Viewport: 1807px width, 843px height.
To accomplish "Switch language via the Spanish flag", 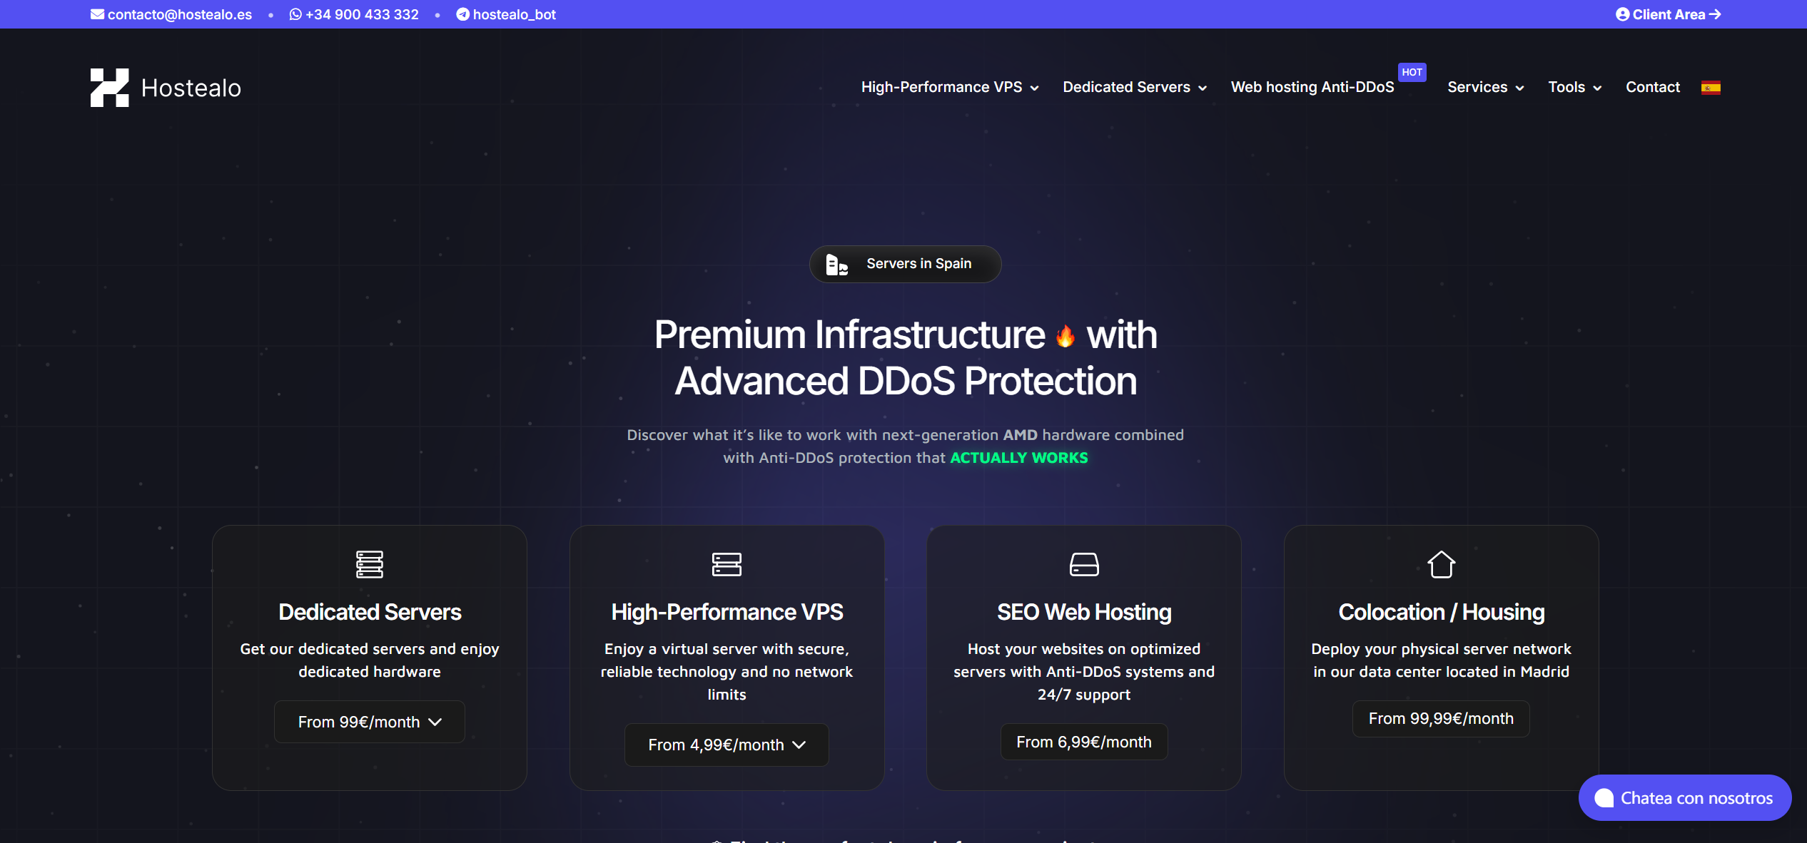I will click(x=1711, y=88).
